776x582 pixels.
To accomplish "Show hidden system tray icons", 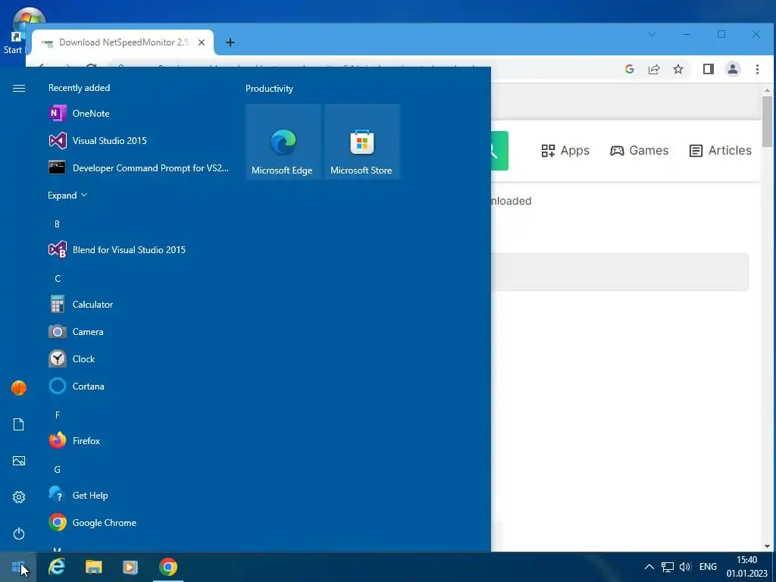I will point(649,567).
